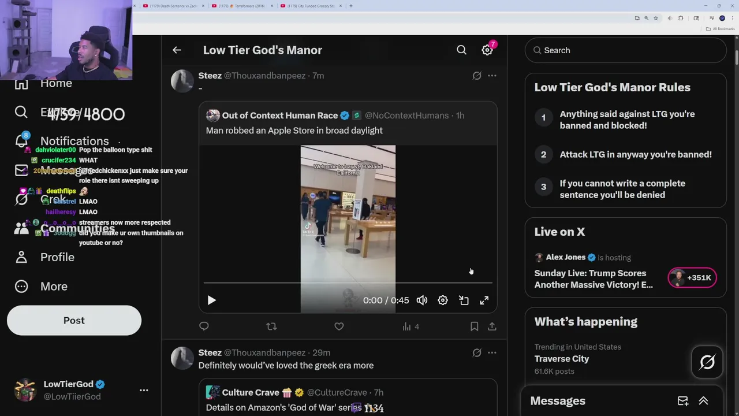Viewport: 739px width, 416px height.
Task: Open community settings gear with badge
Action: click(488, 49)
